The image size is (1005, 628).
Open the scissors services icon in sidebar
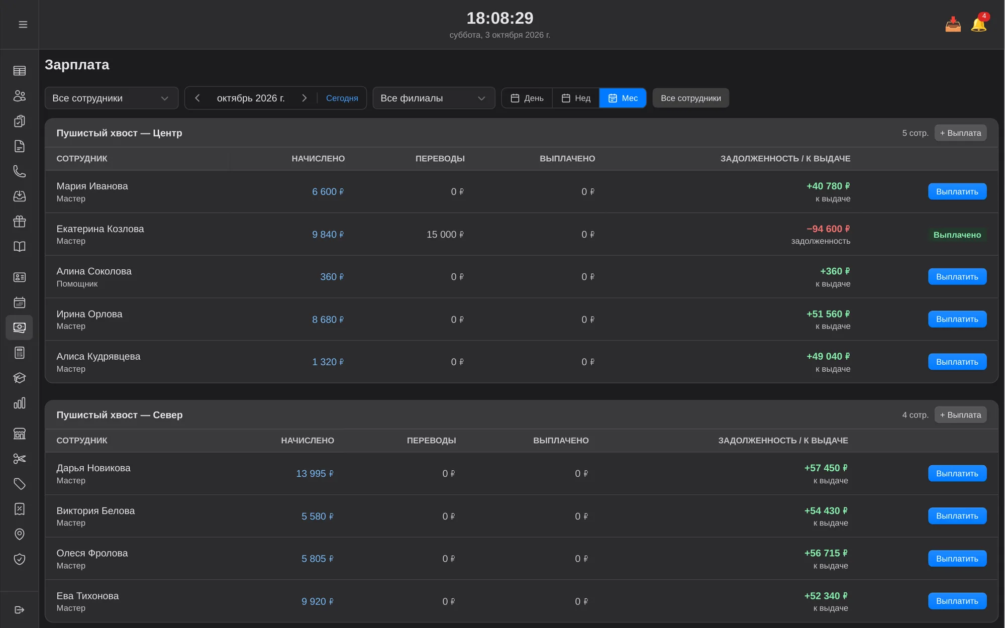coord(20,459)
